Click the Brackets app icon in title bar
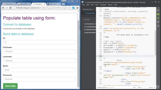 click(x=83, y=2)
